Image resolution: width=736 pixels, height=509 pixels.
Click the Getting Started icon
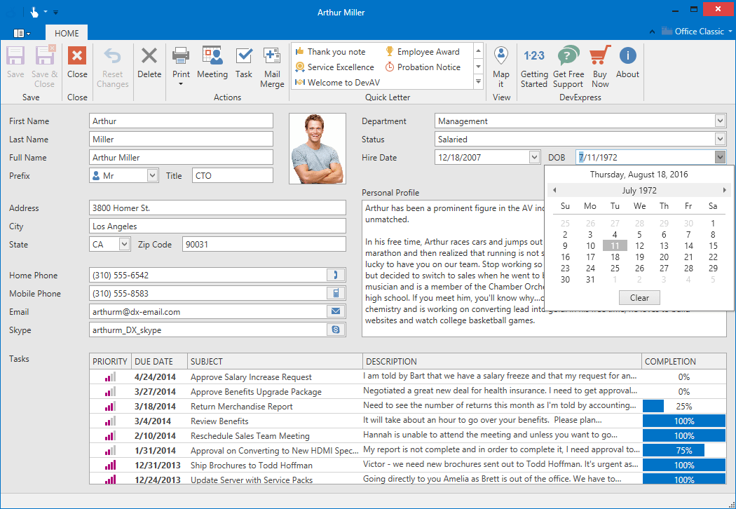click(x=534, y=57)
